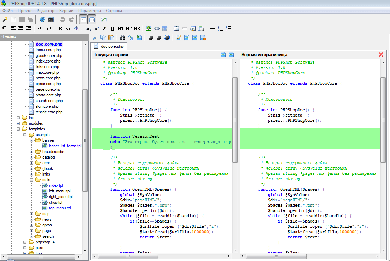Insert bulleted list

click(x=220, y=29)
